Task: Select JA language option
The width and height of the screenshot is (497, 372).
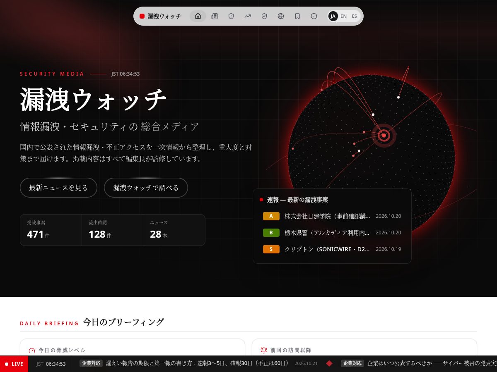Action: [x=333, y=16]
